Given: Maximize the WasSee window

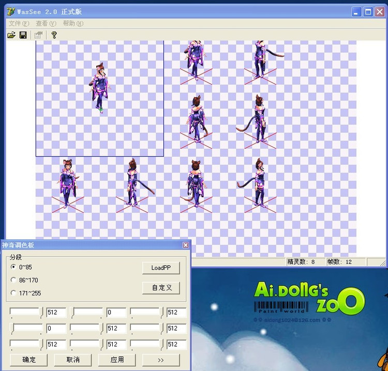Looking at the screenshot, I should pos(368,11).
